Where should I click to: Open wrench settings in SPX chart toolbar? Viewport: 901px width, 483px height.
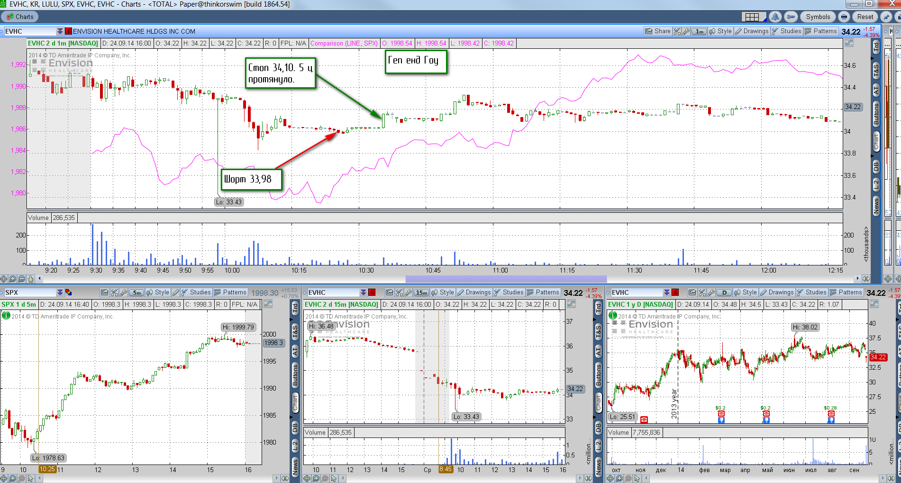point(123,292)
